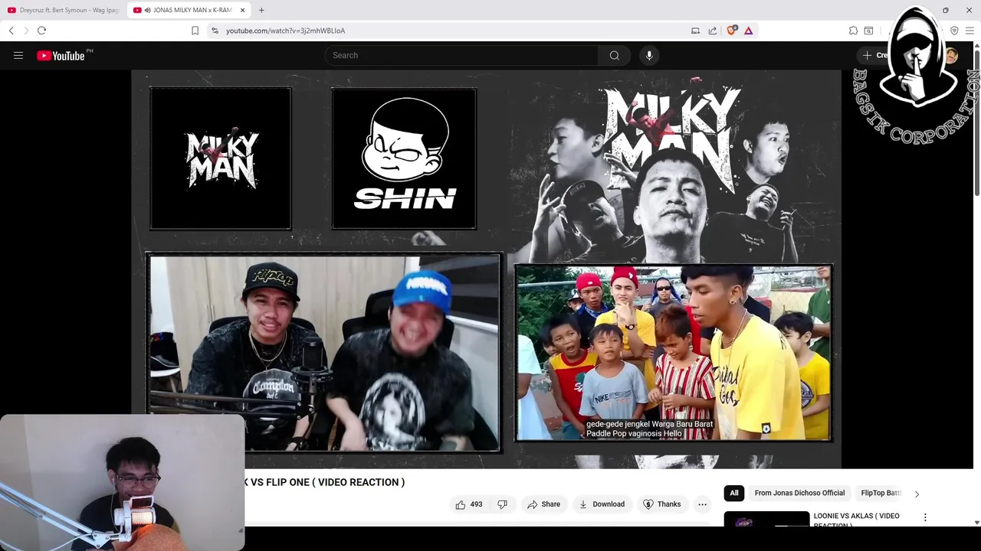Click the video player area
Viewport: 981px width, 551px height.
(486, 269)
